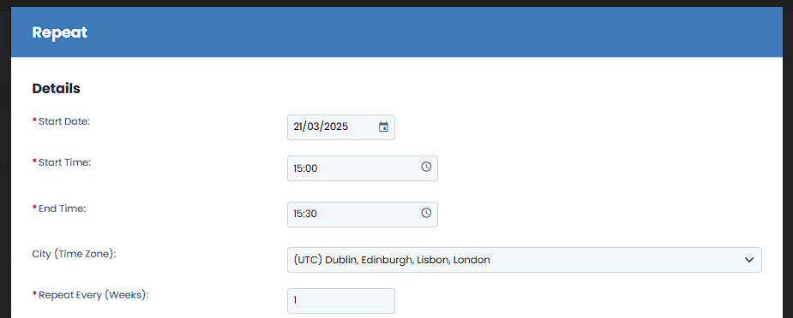The height and width of the screenshot is (318, 793).
Task: Click the Details section heading
Action: pyautogui.click(x=56, y=88)
